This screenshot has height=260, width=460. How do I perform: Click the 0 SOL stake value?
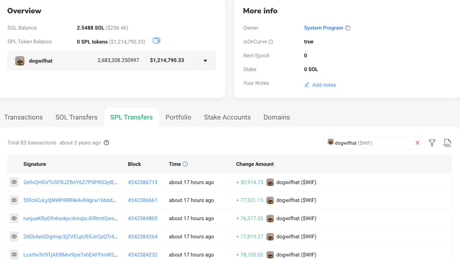(x=311, y=69)
